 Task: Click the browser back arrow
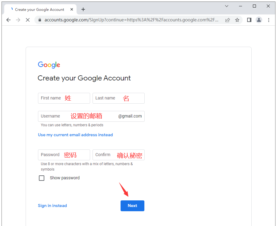click(8, 20)
